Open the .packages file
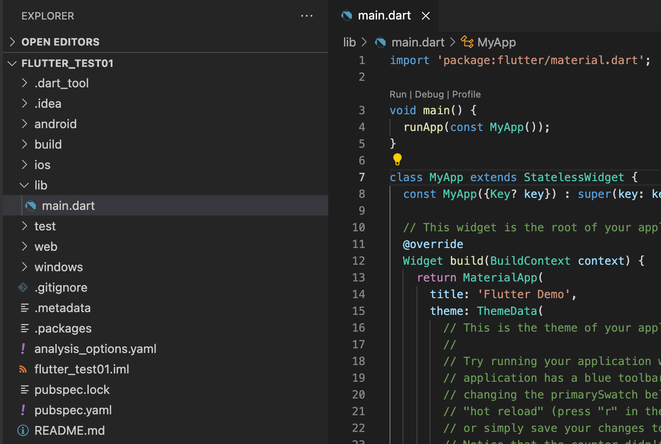This screenshot has width=661, height=444. coord(165,328)
